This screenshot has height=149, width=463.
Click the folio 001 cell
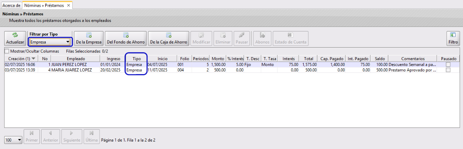[x=185, y=65]
